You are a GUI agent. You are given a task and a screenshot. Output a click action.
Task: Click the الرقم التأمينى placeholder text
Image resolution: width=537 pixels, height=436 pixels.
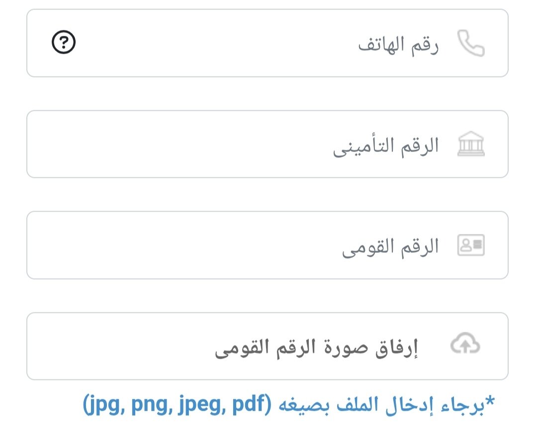[x=386, y=146]
